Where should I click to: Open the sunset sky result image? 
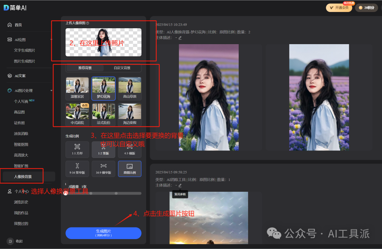click(209, 218)
